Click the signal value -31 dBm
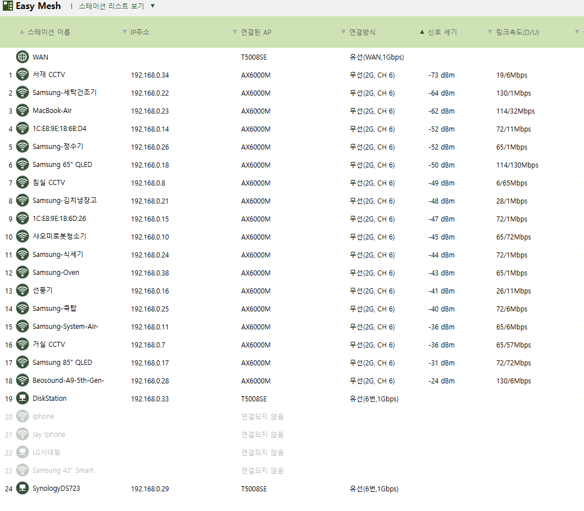584x511 pixels. (x=441, y=363)
